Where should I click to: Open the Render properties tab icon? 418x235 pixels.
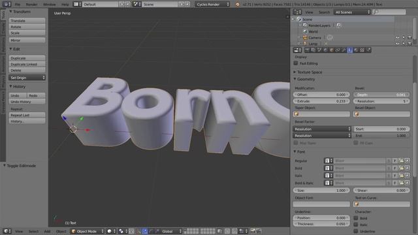(307, 50)
